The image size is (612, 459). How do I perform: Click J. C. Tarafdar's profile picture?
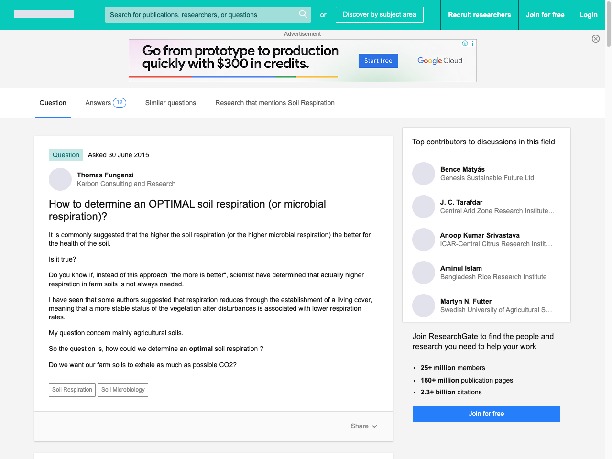tap(423, 206)
